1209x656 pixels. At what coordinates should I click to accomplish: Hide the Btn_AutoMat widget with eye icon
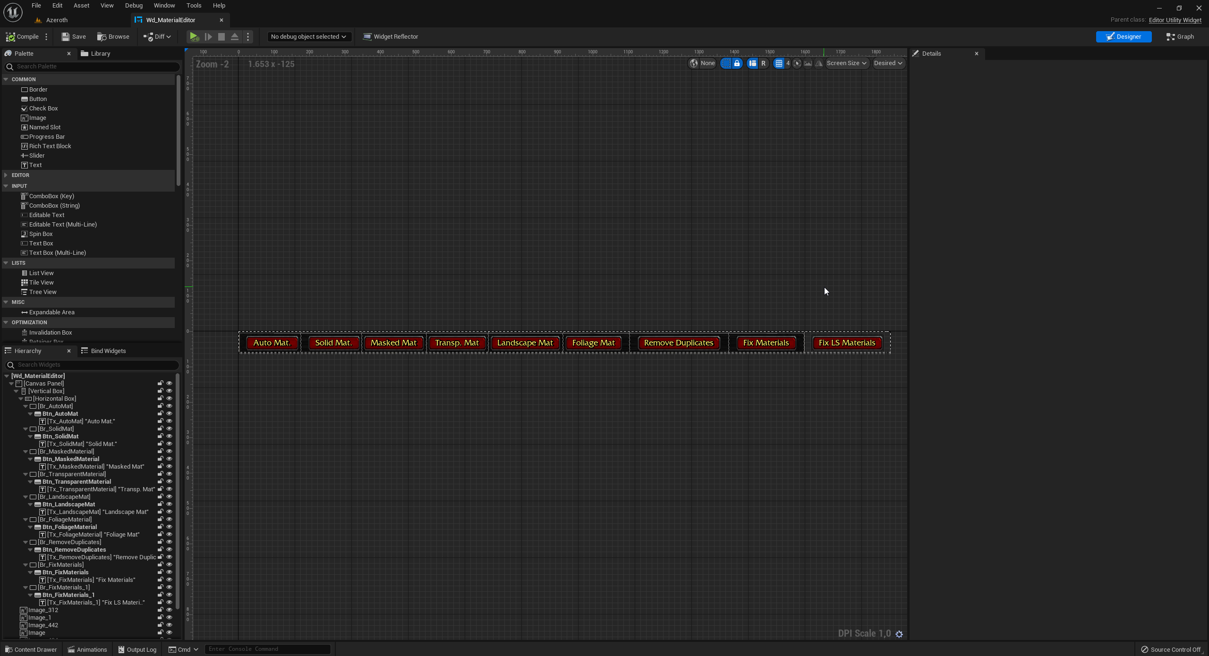(x=169, y=414)
